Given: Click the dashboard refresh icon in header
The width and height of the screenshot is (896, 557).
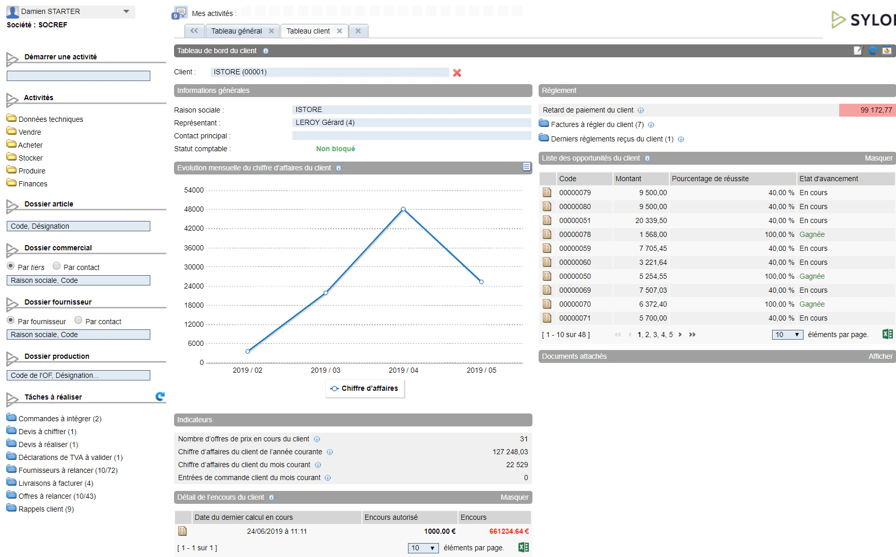Looking at the screenshot, I should pos(873,51).
